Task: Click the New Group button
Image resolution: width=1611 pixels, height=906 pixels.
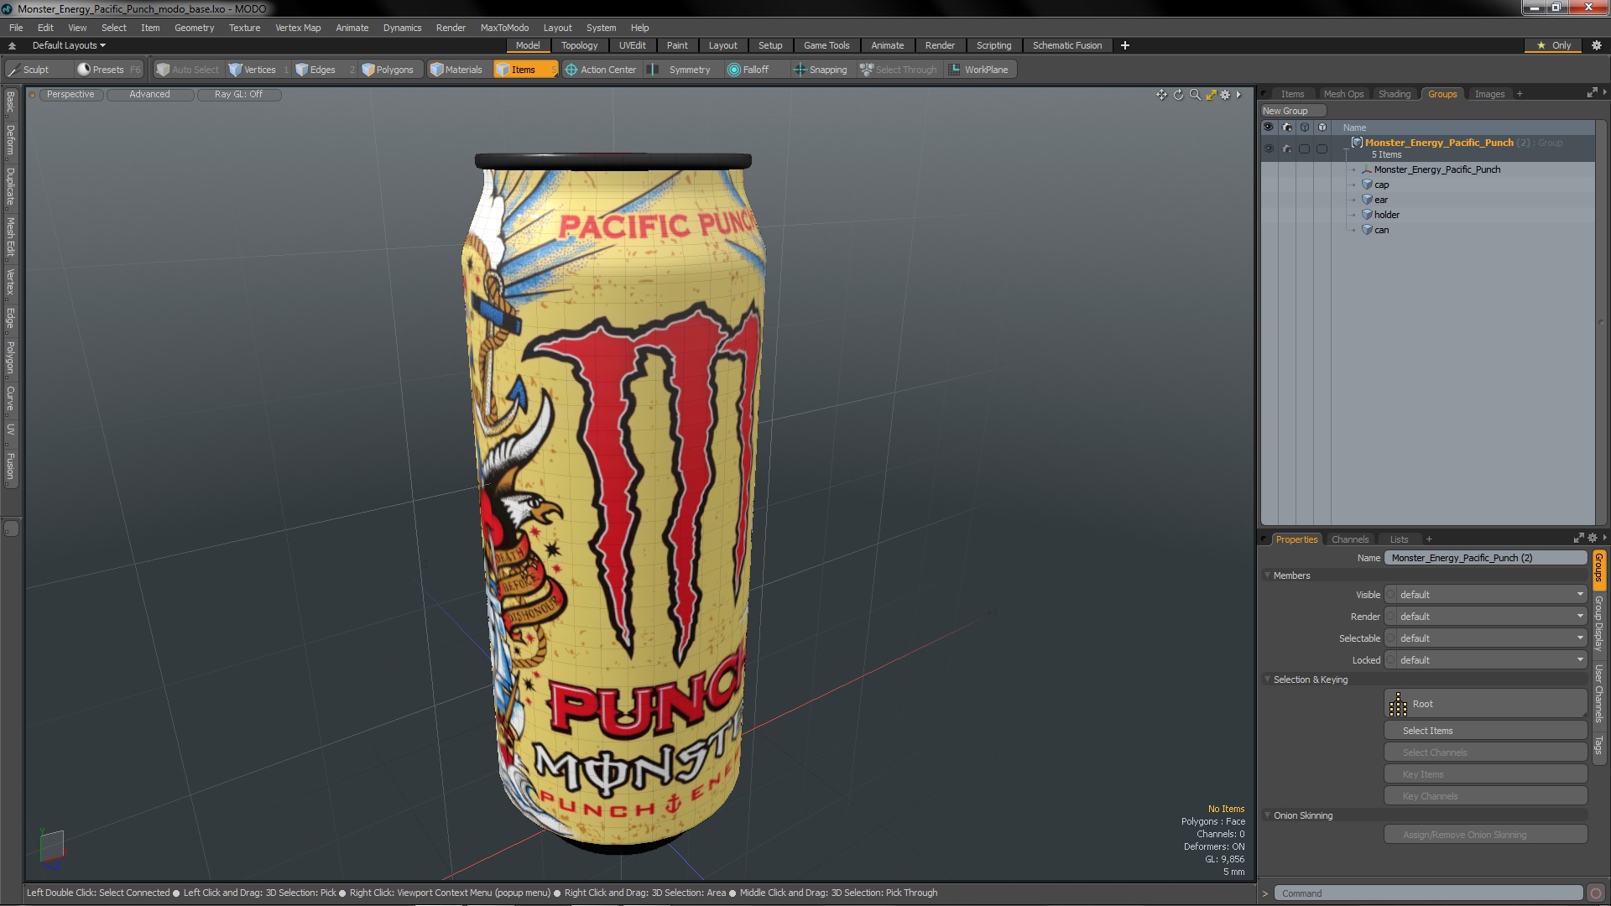Action: point(1292,111)
